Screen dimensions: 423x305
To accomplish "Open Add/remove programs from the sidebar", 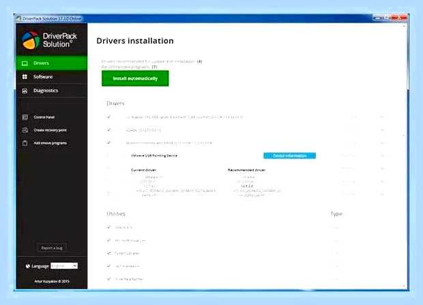I will pyautogui.click(x=44, y=143).
